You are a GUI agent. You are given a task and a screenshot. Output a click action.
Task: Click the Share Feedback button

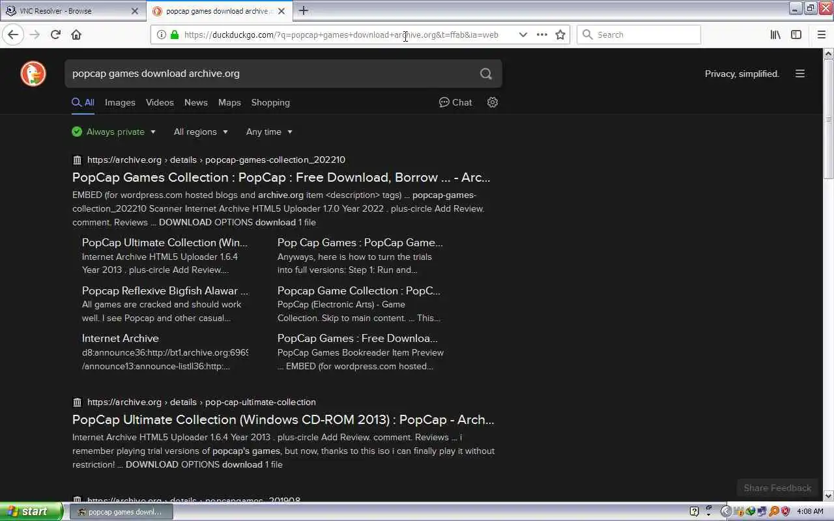point(777,488)
